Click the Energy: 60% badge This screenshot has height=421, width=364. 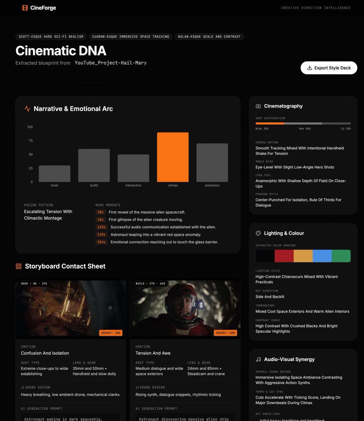(226, 333)
